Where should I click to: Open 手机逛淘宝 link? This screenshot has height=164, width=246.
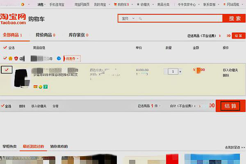pos(57,5)
